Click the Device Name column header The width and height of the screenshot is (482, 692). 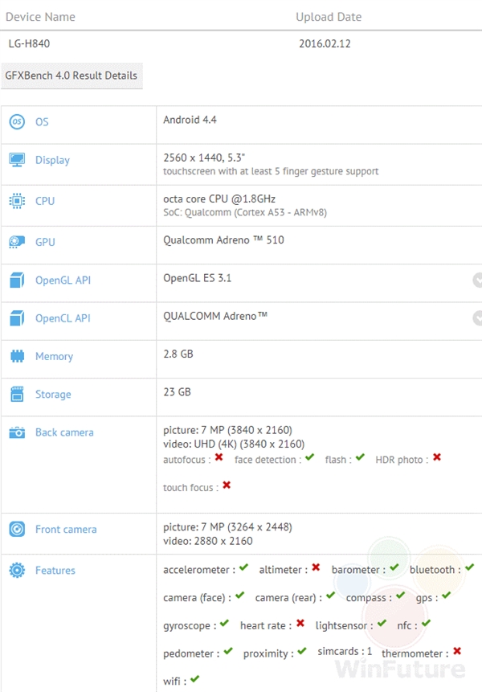click(x=40, y=17)
